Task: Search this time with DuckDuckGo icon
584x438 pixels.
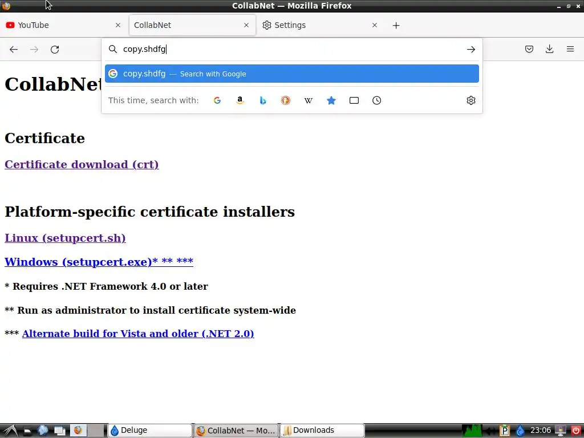Action: (286, 100)
